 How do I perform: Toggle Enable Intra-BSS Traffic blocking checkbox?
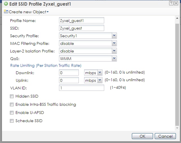12,105
